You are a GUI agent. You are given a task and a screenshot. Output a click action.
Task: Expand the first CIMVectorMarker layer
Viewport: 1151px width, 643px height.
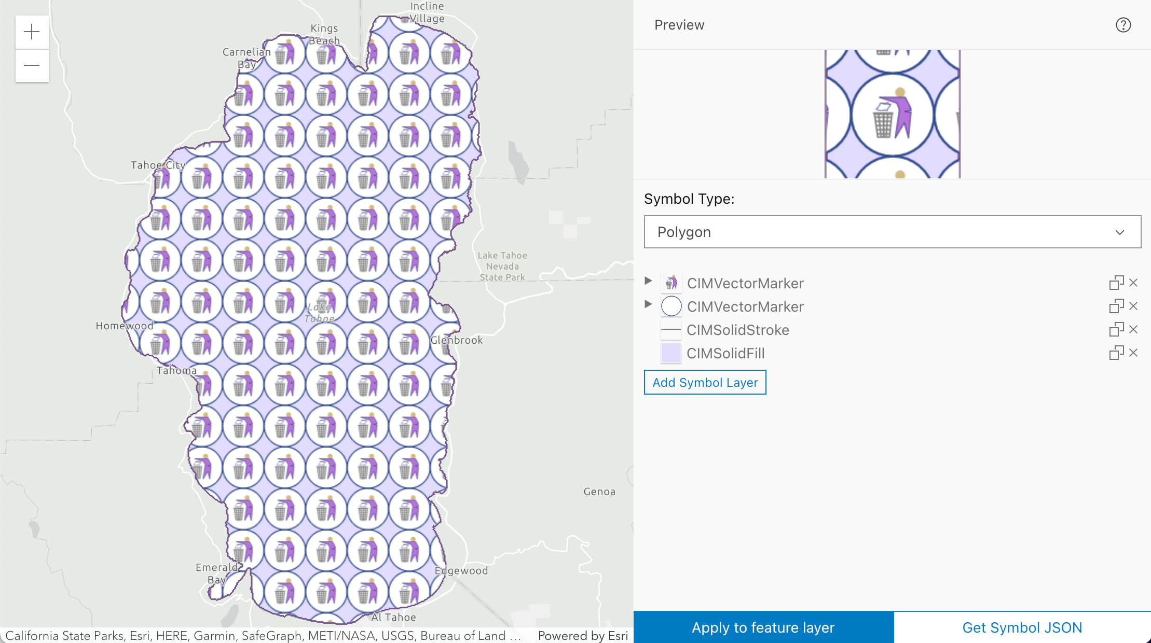click(648, 281)
